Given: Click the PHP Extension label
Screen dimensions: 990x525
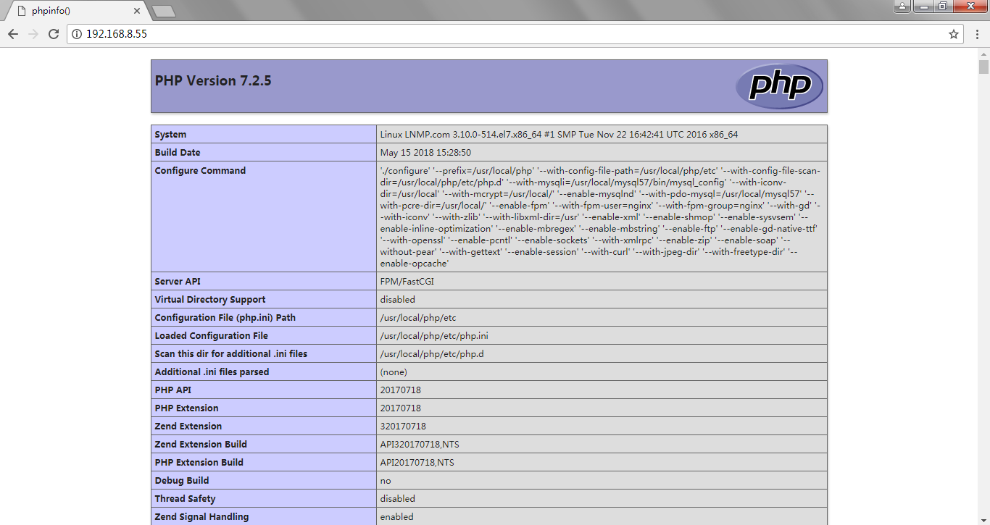Looking at the screenshot, I should (x=186, y=408).
